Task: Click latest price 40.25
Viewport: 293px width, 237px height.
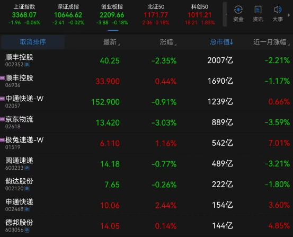Action: (x=110, y=61)
